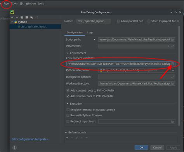Viewport: 184px width, 152px height.
Task: Collapse the Before launch section
Action: (x=66, y=133)
